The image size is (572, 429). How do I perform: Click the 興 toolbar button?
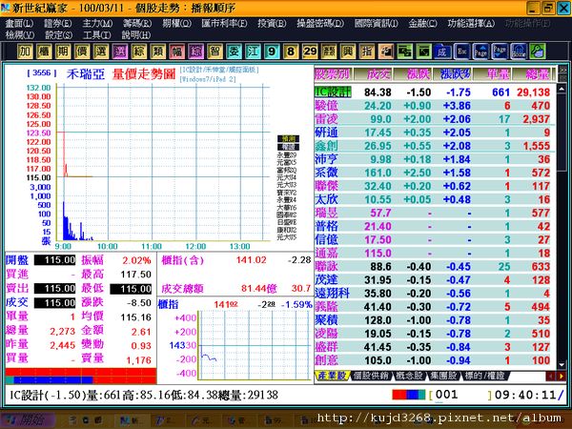[x=348, y=51]
